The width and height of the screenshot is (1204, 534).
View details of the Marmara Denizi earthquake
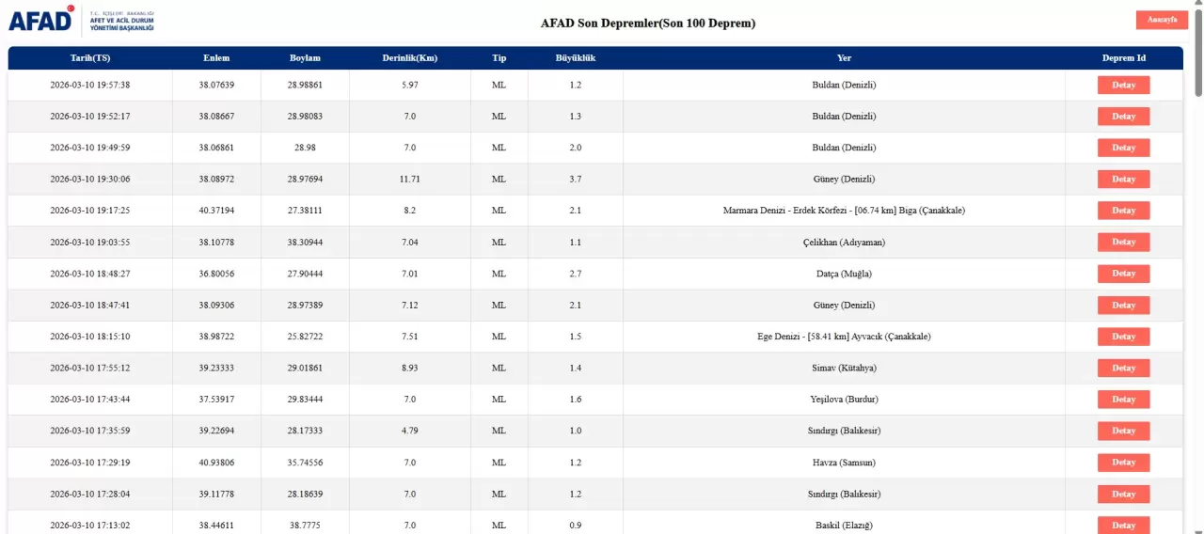pyautogui.click(x=1123, y=211)
